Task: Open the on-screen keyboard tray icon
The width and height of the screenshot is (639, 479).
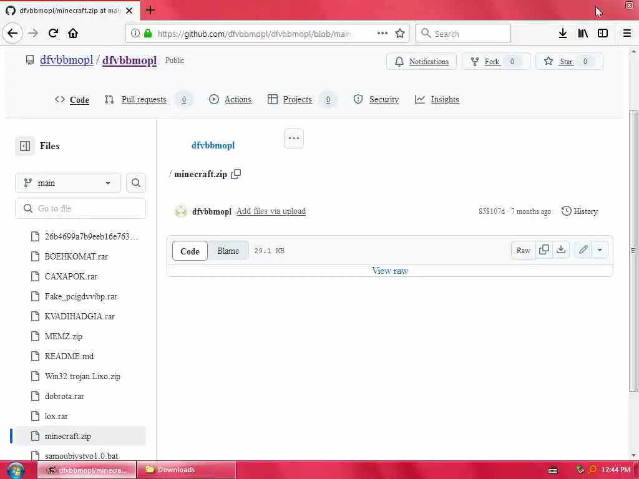Action: point(553,470)
